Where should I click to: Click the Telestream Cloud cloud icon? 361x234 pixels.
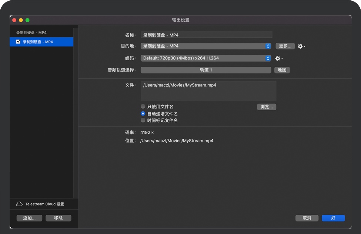coord(19,204)
